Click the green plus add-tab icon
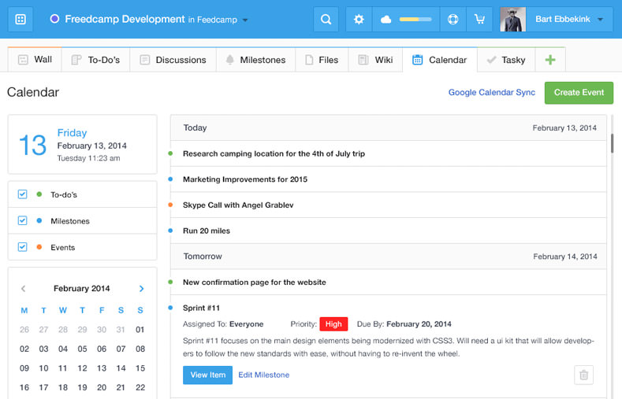 [x=549, y=60]
